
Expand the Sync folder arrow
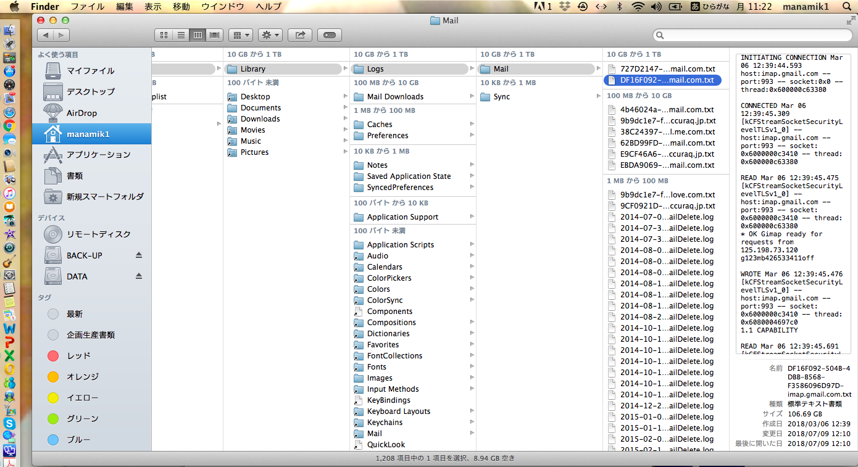598,97
